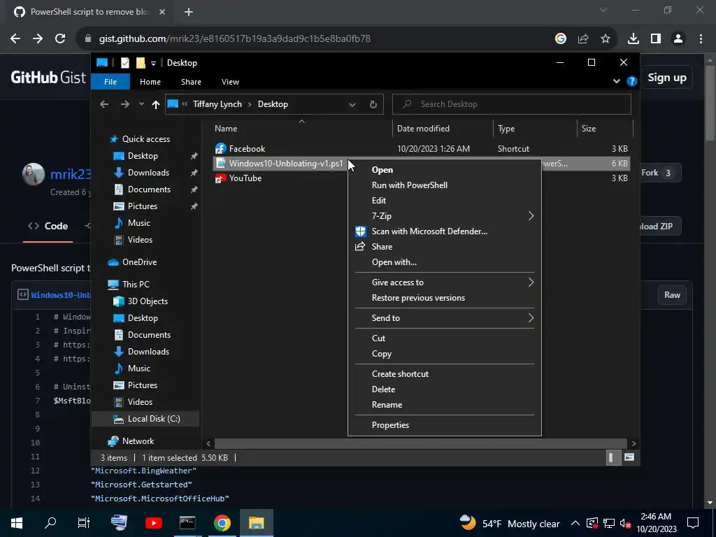This screenshot has width=716, height=537.
Task: Open a new Chrome tab
Action: coord(189,12)
